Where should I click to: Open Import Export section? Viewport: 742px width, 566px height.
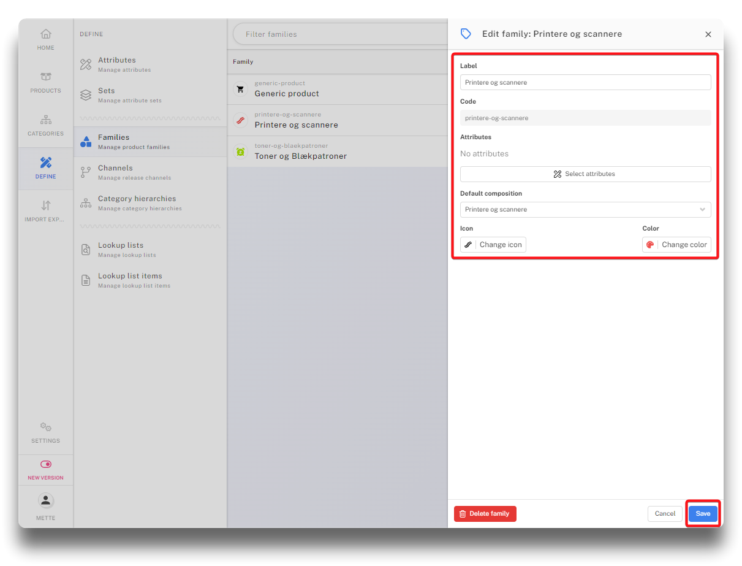click(x=46, y=206)
